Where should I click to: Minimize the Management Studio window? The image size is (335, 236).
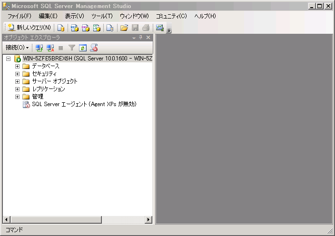312,6
